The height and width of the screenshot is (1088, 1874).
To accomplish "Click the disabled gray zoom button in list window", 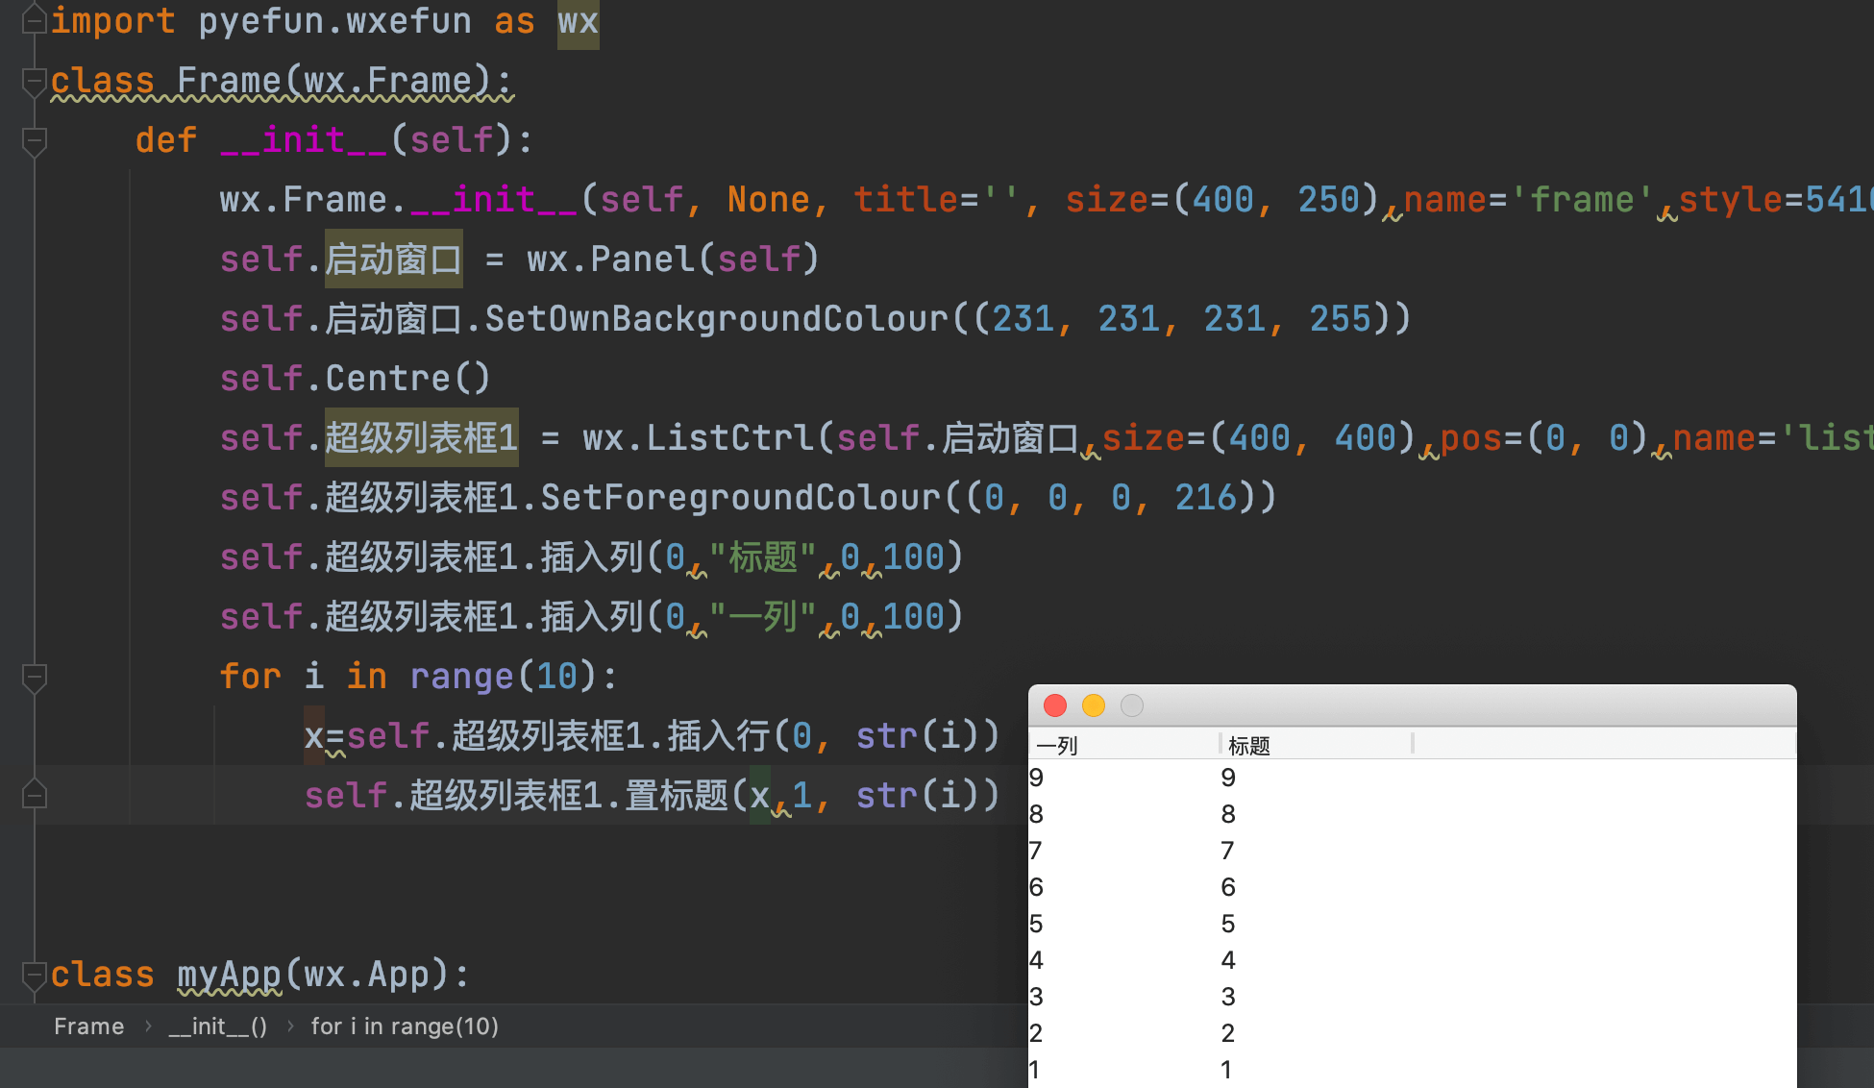I will 1132,705.
